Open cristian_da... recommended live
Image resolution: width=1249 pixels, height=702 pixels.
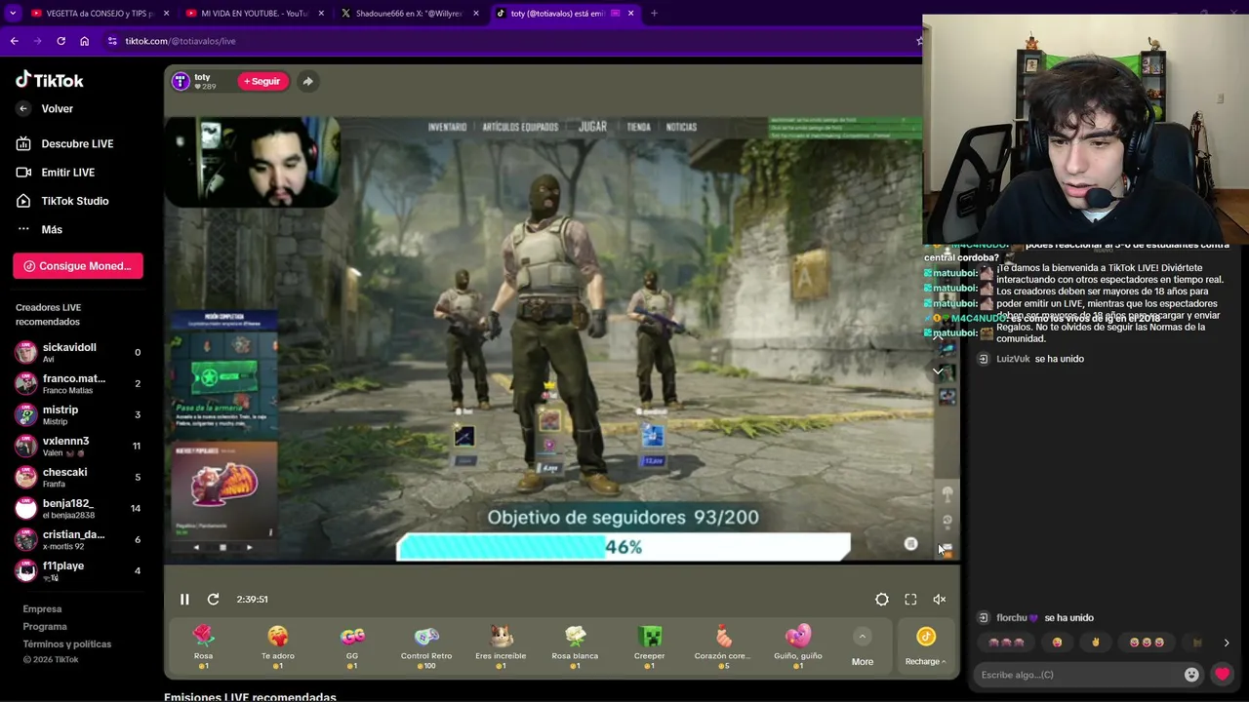78,539
